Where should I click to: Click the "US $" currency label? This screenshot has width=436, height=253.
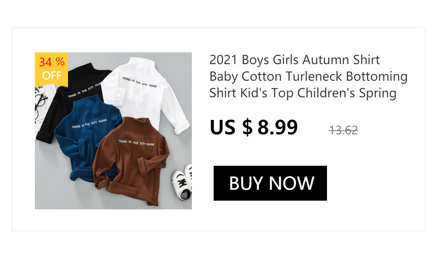tap(231, 127)
